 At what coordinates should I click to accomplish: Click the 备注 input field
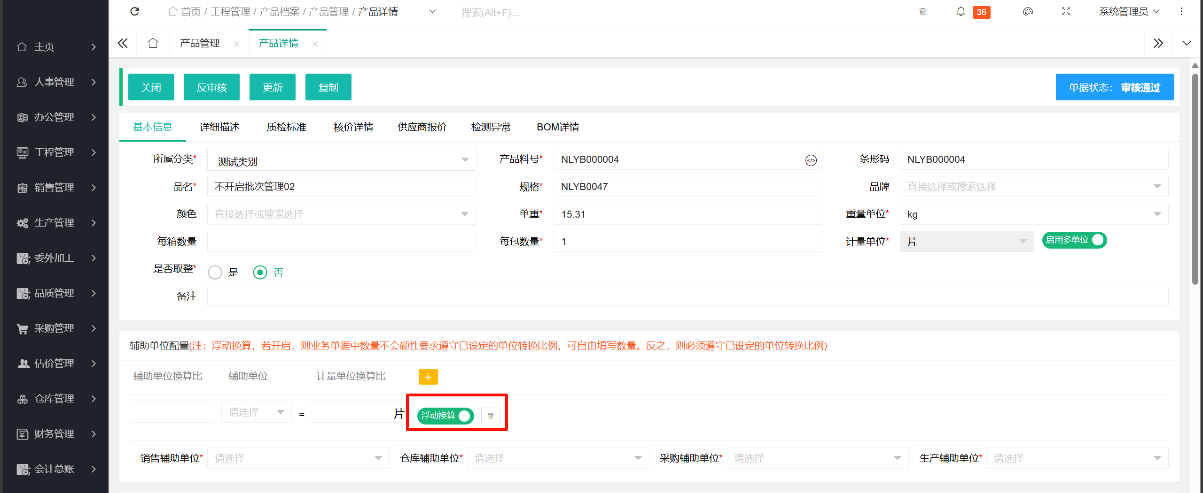pyautogui.click(x=687, y=296)
